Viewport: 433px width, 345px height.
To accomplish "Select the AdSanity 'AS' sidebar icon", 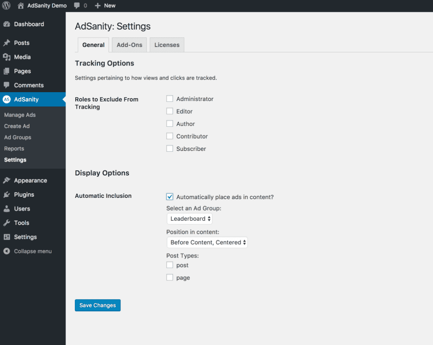I will click(x=6, y=99).
